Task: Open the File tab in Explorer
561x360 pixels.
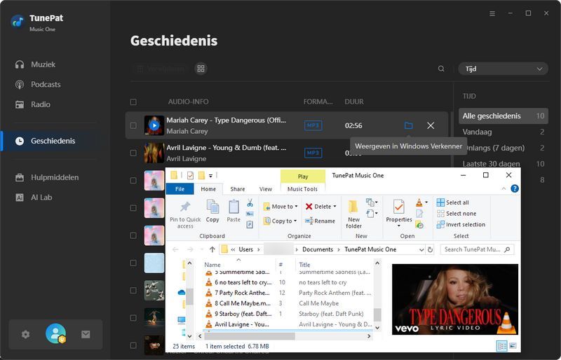Action: pyautogui.click(x=180, y=189)
